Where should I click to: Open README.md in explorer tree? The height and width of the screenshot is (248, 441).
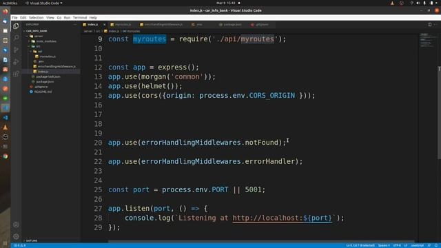[43, 92]
